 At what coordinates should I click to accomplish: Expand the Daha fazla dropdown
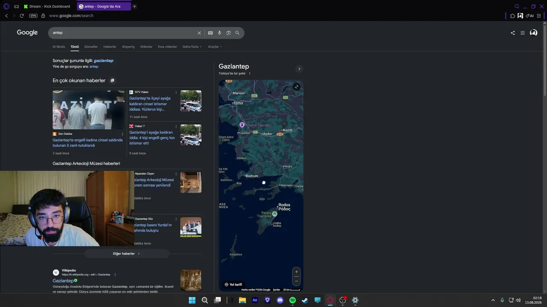[192, 46]
